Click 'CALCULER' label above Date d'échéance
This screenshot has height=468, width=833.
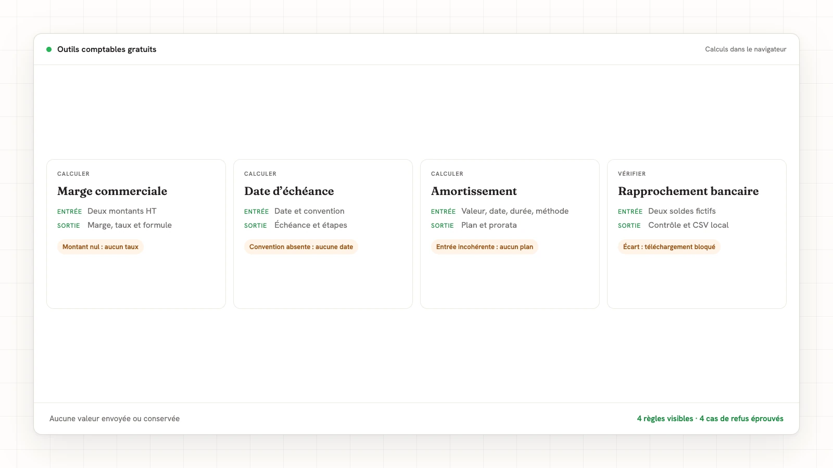tap(260, 174)
